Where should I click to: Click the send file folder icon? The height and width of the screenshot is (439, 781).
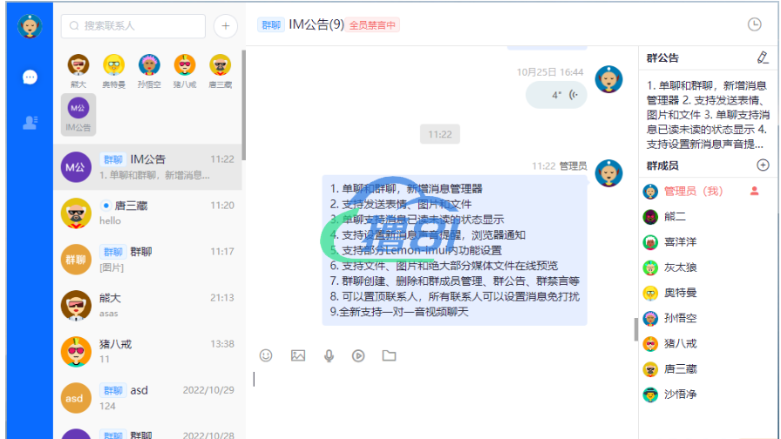click(x=389, y=355)
